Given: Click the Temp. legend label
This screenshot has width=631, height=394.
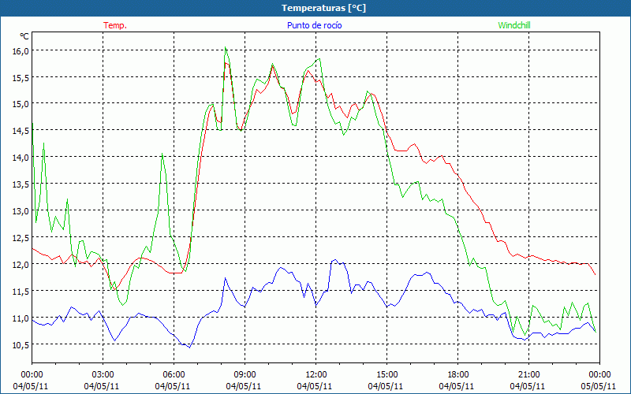Looking at the screenshot, I should (x=115, y=25).
